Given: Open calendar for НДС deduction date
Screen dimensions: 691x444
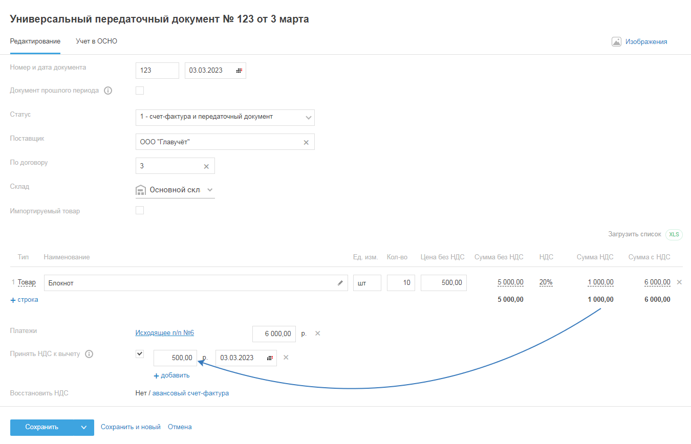Looking at the screenshot, I should [x=270, y=358].
